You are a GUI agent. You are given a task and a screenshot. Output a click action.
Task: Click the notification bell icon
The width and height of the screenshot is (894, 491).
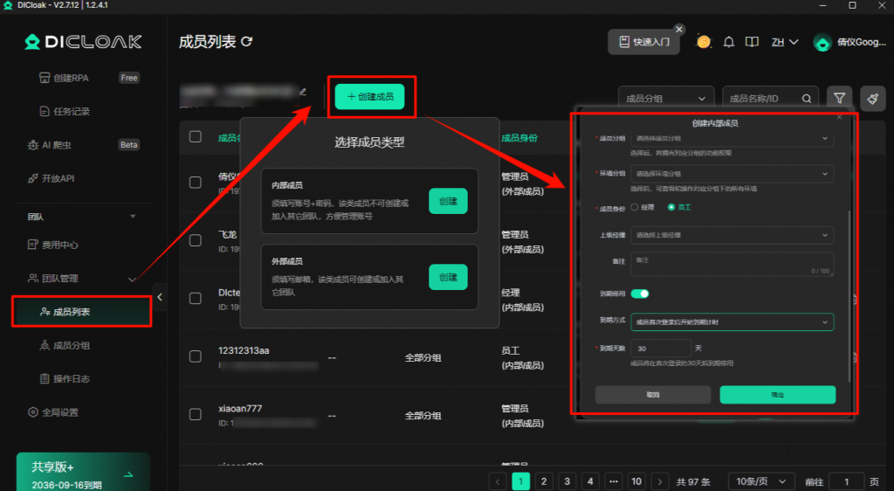click(727, 42)
